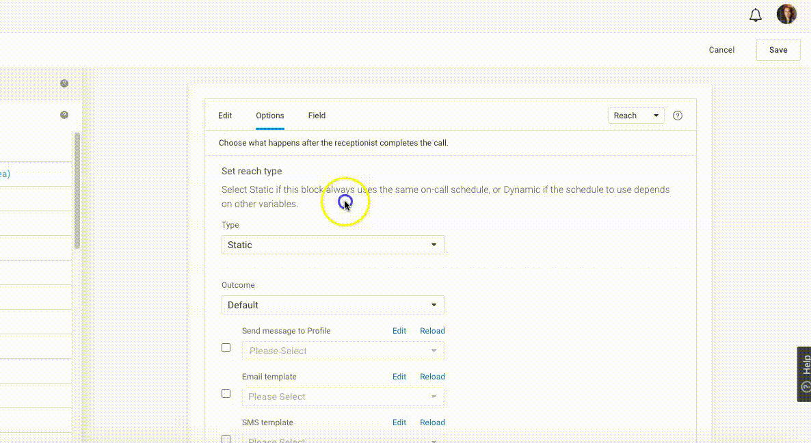Switch to the Edit tab
This screenshot has height=443, width=811.
point(225,116)
